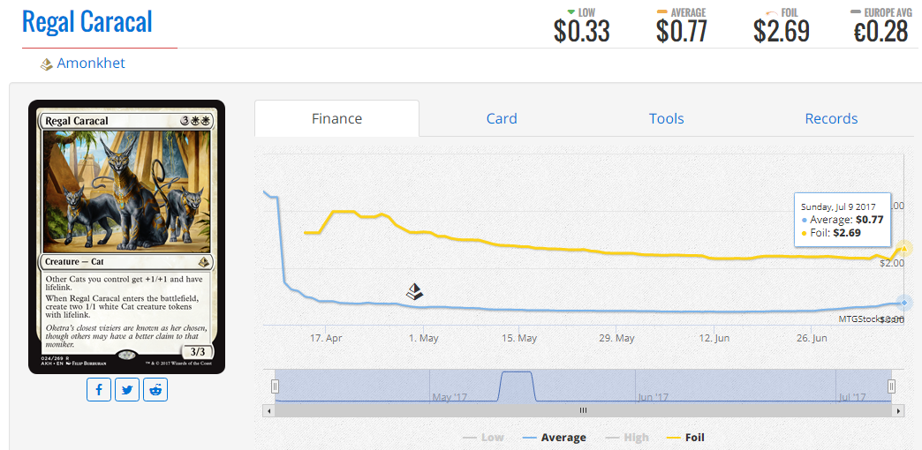
Task: Grab left range handle in navigator
Action: point(275,386)
